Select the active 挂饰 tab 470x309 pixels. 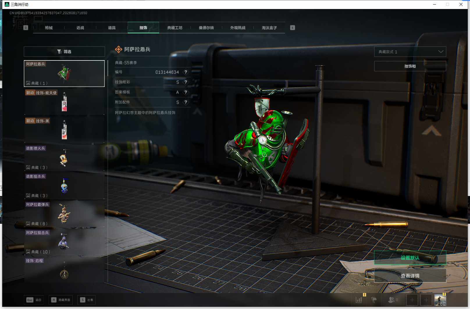click(143, 28)
